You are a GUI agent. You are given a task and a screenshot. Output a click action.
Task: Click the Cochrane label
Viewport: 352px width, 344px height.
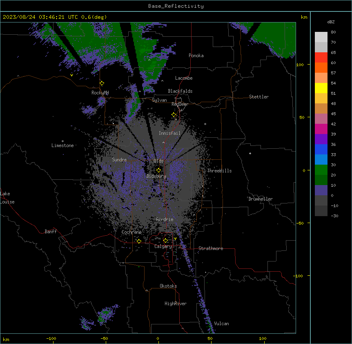click(x=131, y=232)
